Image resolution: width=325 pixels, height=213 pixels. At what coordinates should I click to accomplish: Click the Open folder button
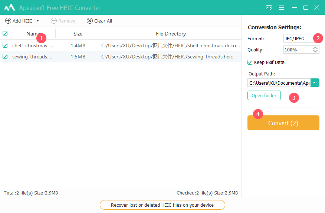point(264,95)
